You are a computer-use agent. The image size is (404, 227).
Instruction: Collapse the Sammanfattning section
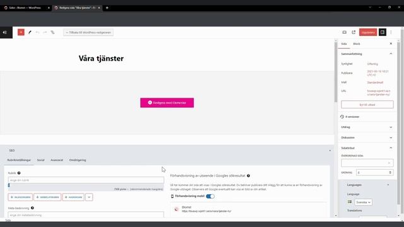tap(391, 54)
